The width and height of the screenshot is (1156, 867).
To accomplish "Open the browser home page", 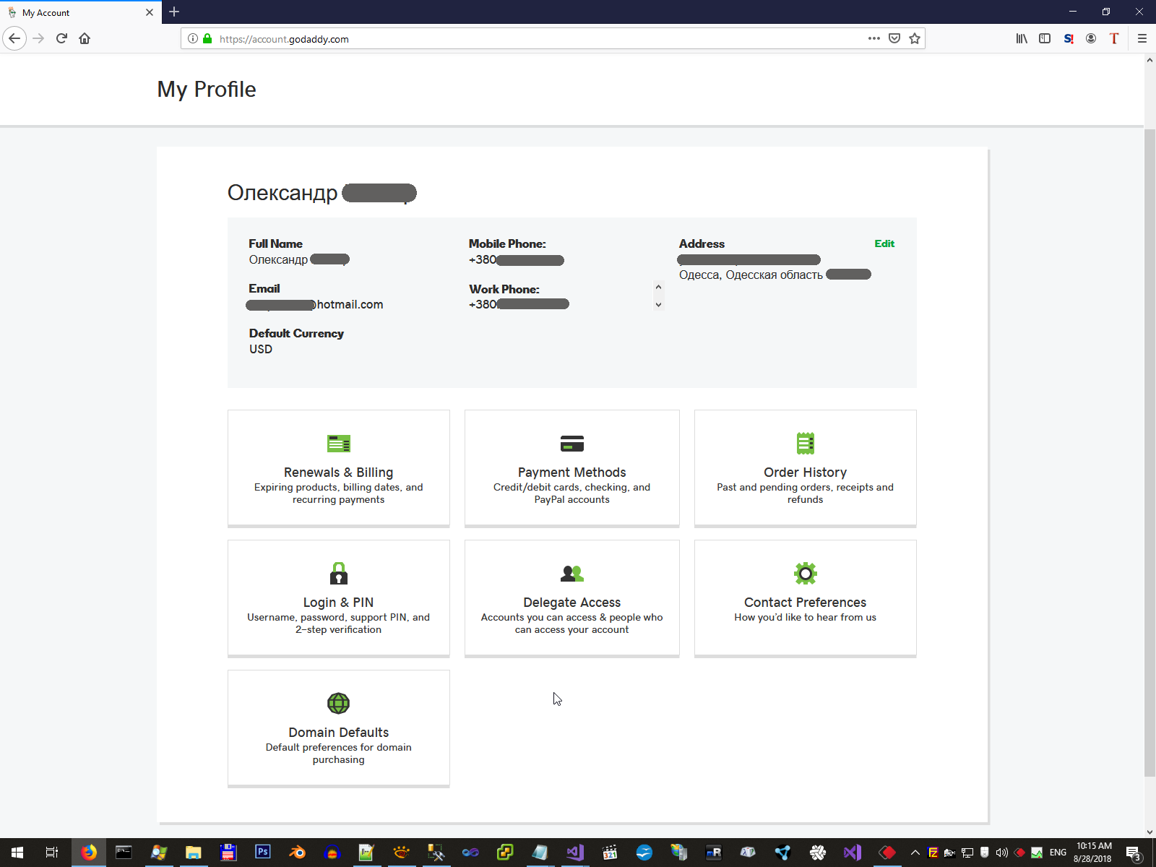I will pos(85,38).
